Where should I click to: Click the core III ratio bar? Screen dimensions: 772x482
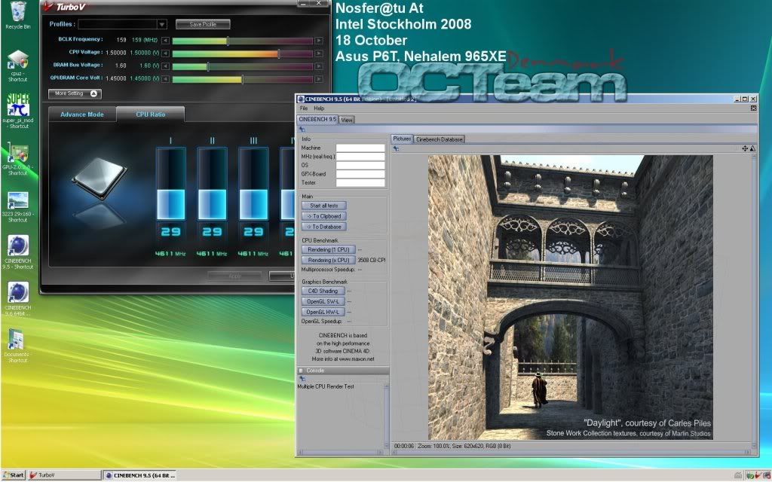click(253, 184)
